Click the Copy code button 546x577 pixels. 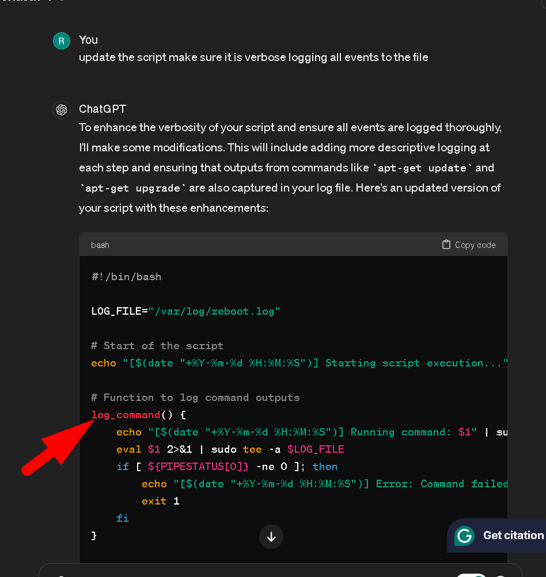469,244
